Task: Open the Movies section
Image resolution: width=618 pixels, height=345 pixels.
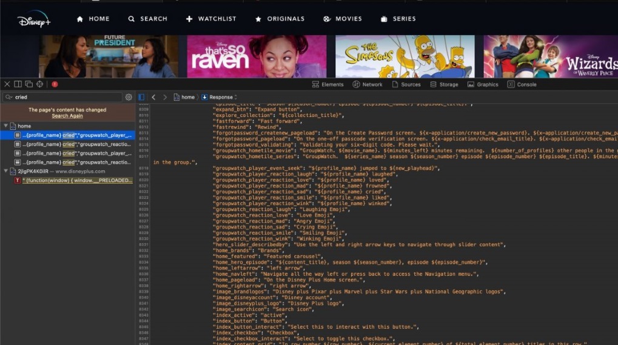Action: (x=343, y=19)
